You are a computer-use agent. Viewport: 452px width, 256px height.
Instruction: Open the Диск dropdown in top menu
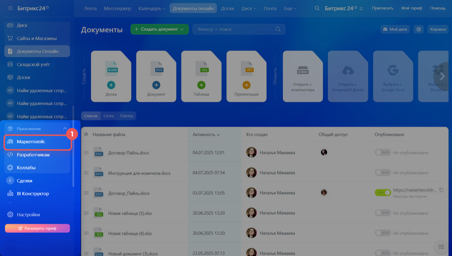pos(249,8)
